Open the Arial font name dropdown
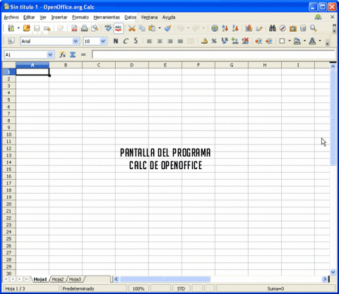 (x=76, y=42)
